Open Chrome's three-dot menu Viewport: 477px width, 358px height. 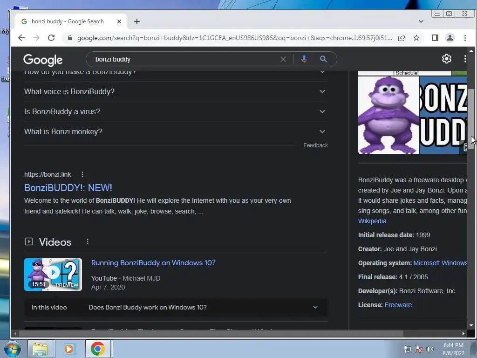coord(465,38)
